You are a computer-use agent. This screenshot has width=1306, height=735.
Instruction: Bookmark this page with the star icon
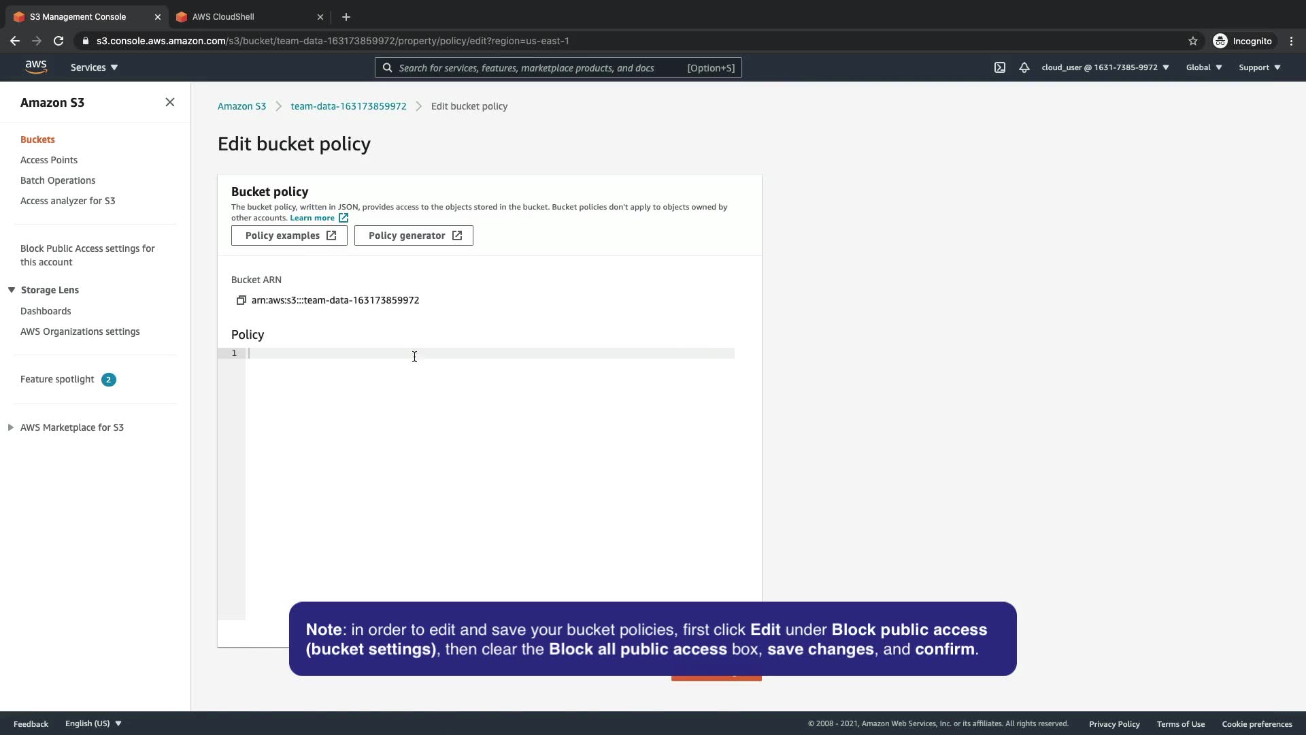[x=1192, y=41]
